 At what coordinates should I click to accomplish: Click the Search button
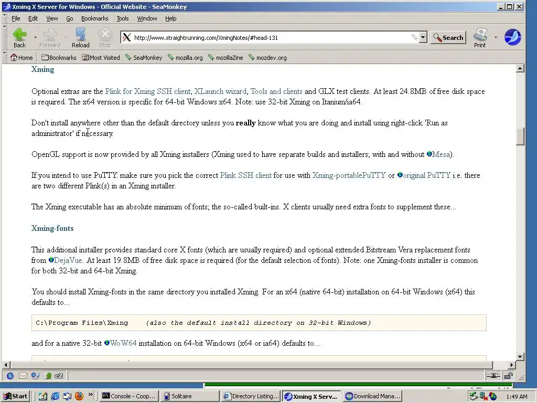(448, 38)
